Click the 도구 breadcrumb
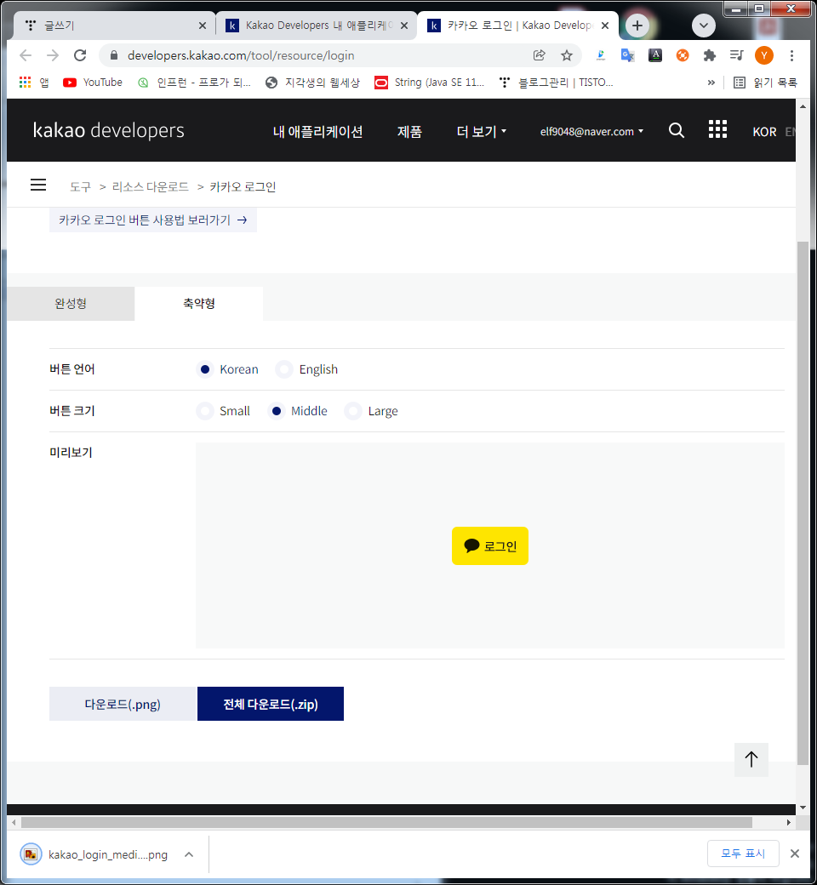This screenshot has height=885, width=817. (80, 187)
